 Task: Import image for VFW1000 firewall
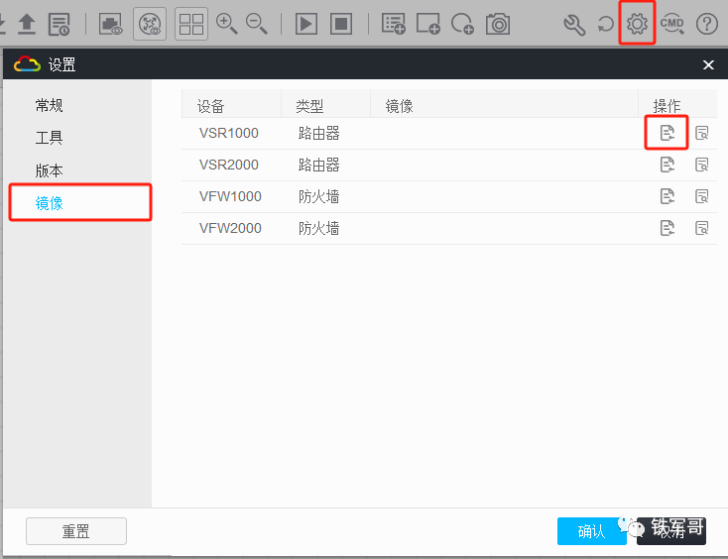coord(667,196)
